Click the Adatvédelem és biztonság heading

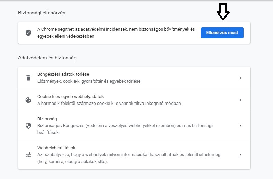tap(47, 58)
